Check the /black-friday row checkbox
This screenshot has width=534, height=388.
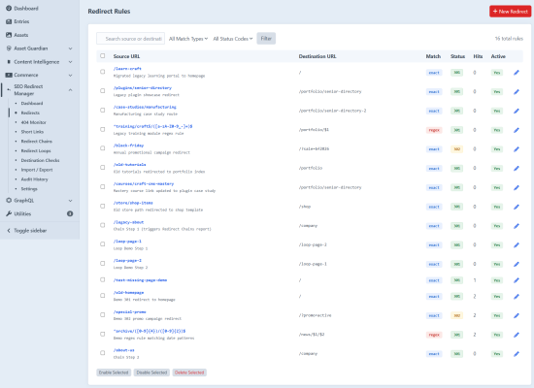103,148
